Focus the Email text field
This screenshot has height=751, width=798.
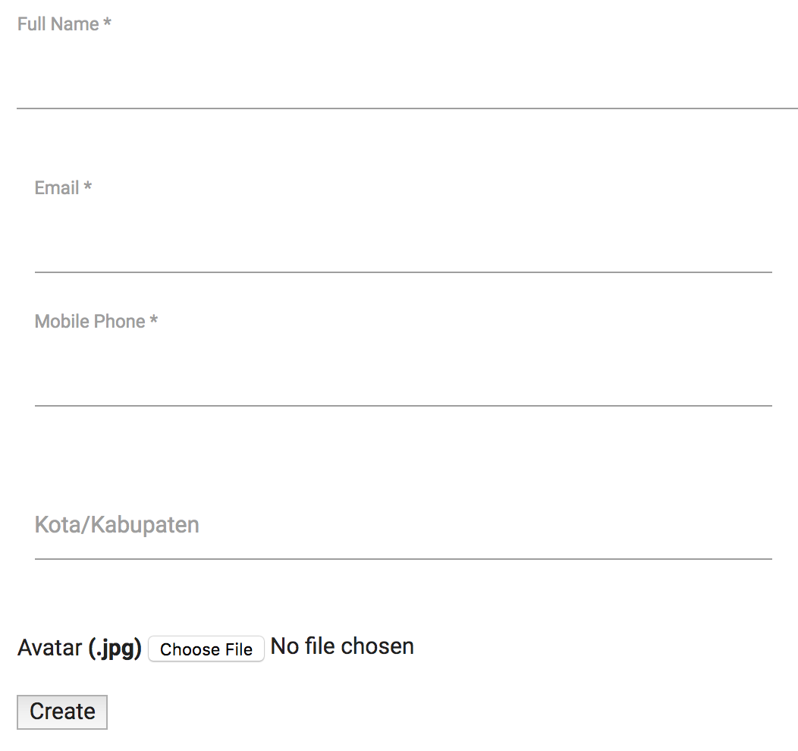tap(403, 247)
